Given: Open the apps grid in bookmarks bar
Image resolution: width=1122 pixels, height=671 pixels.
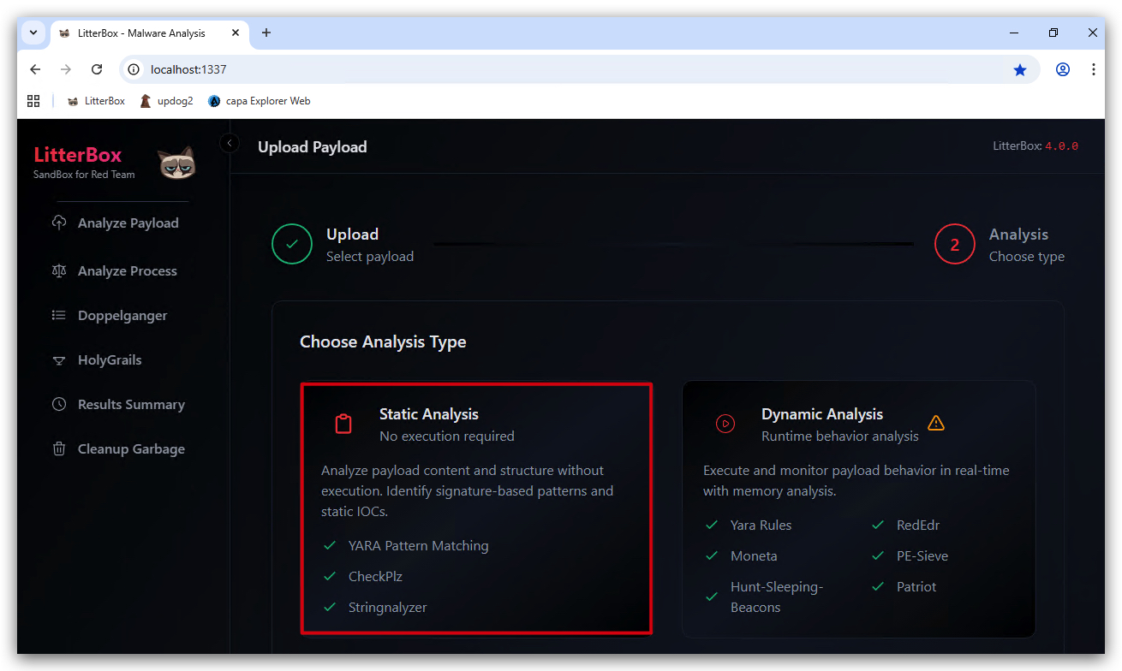Looking at the screenshot, I should pos(33,101).
